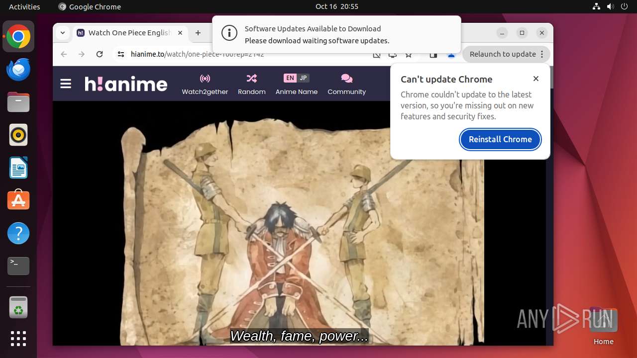Open the network status icon in top bar
637x358 pixels.
pos(597,6)
